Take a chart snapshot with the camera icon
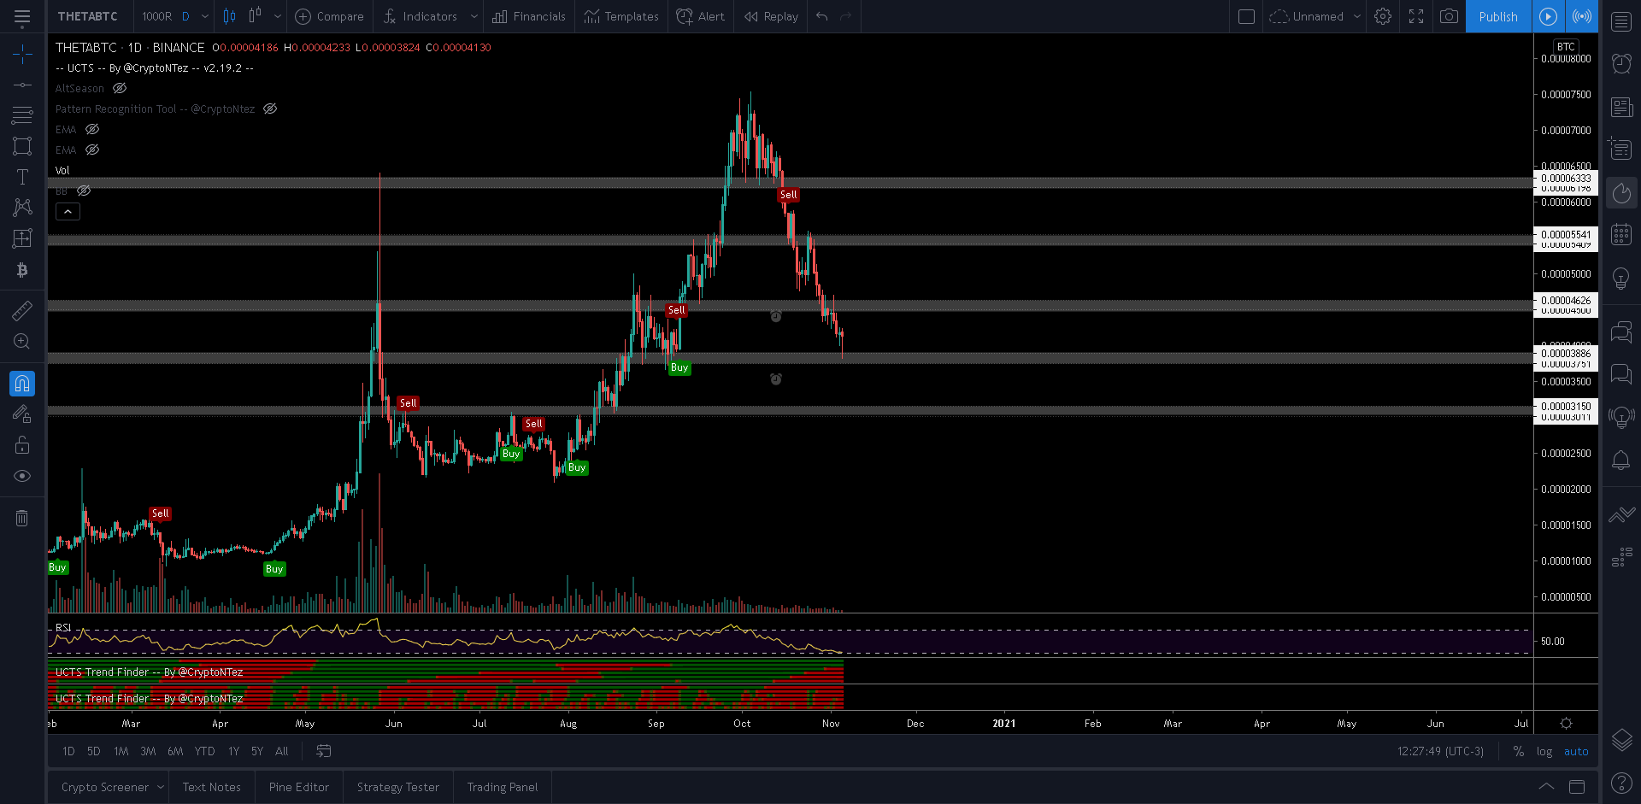Screen dimensions: 1641x804 [1449, 16]
